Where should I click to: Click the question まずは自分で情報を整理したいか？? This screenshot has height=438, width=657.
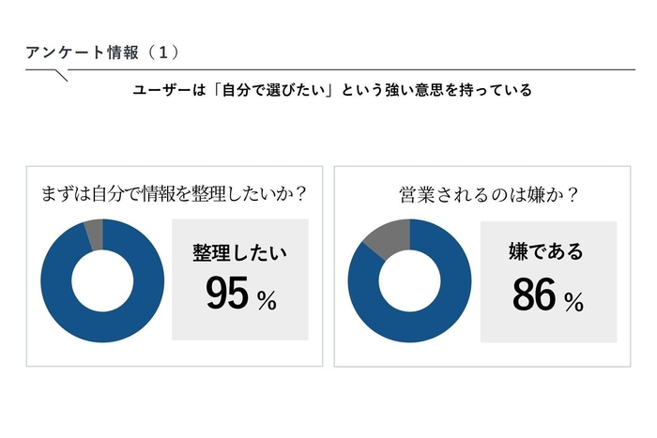176,195
